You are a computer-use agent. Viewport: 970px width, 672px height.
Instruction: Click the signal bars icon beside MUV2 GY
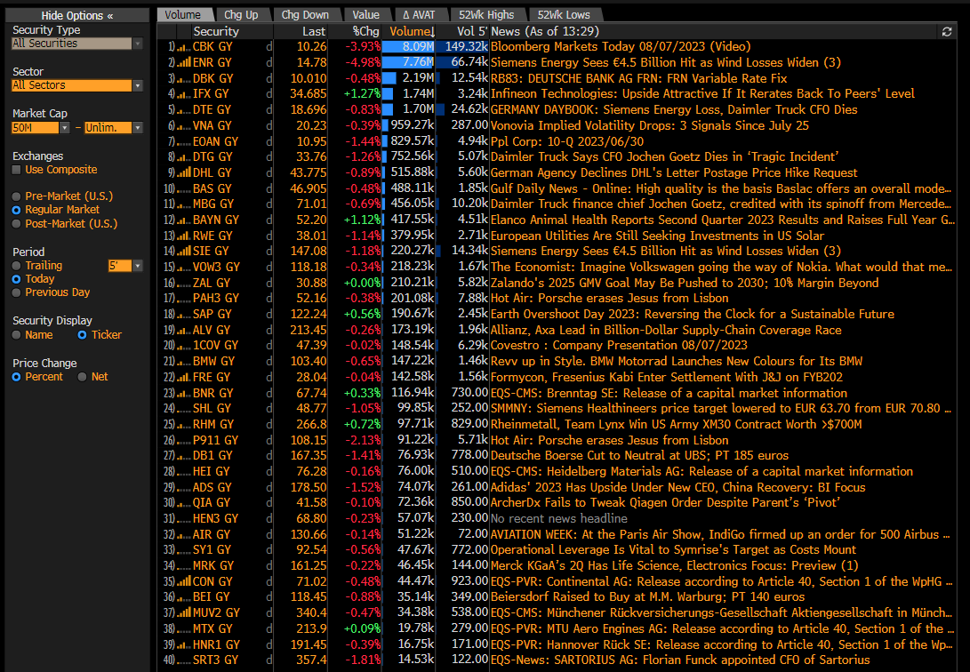tap(184, 612)
